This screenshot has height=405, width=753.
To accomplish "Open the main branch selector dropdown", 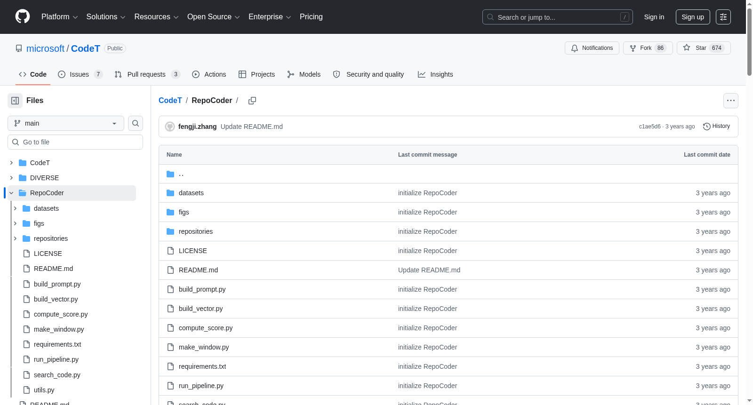I will point(66,123).
